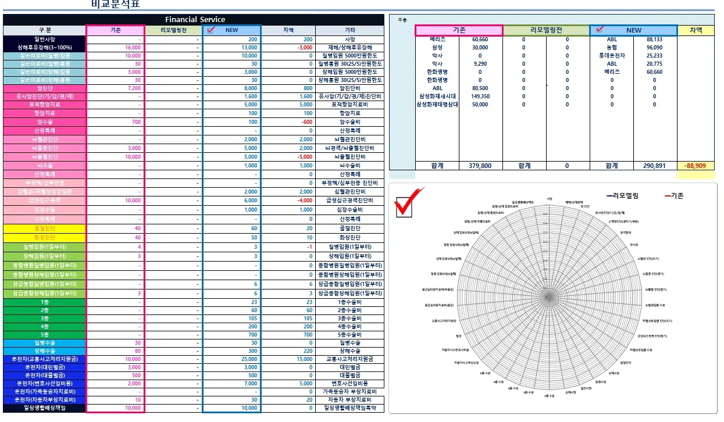Select the Financial Service title bar

click(x=194, y=20)
